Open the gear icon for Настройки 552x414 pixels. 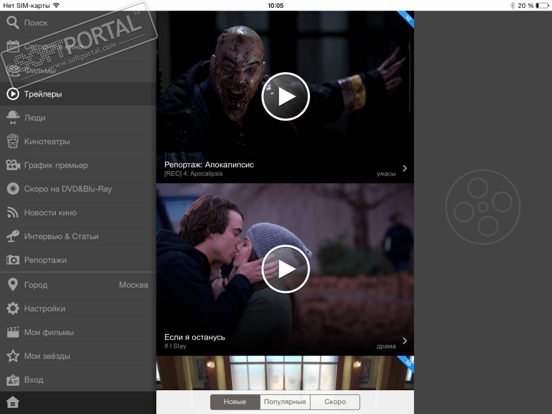coord(13,309)
